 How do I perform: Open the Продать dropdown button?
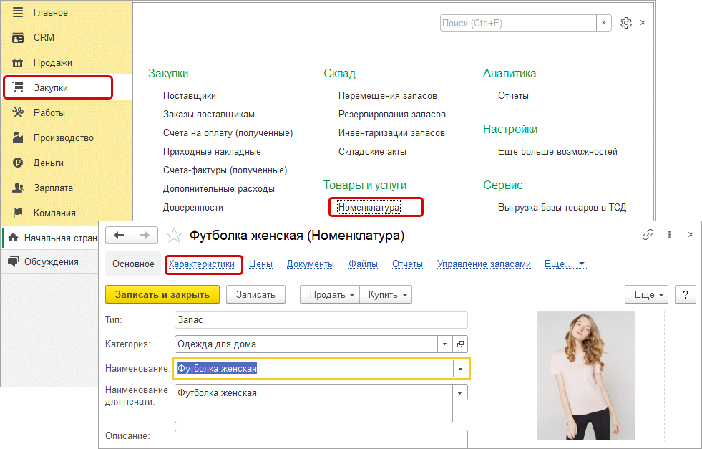click(329, 294)
